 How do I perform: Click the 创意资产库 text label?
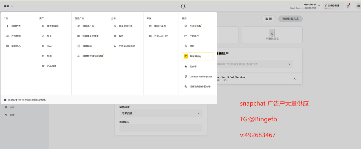88,26
